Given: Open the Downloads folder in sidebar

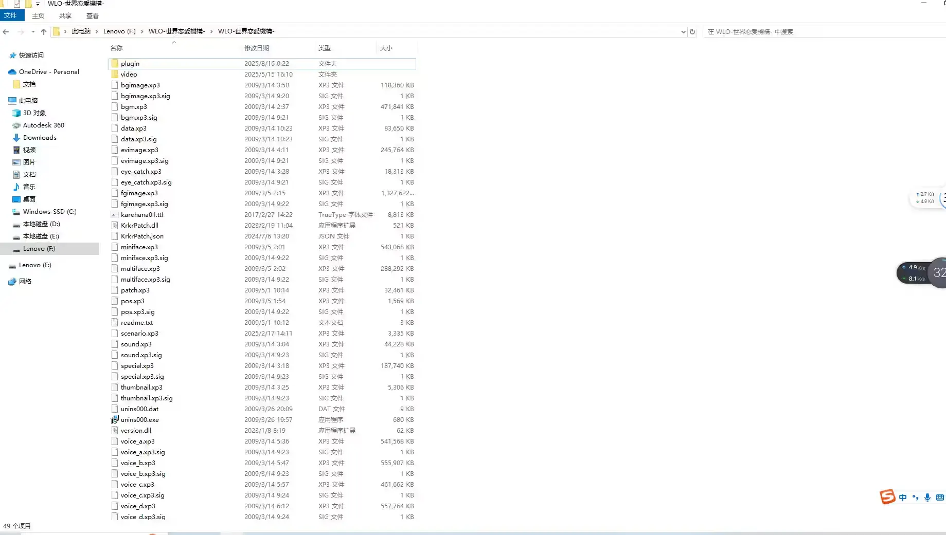Looking at the screenshot, I should (40, 138).
